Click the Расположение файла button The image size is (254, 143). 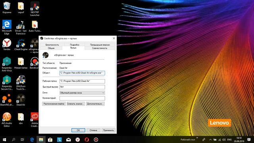54,104
